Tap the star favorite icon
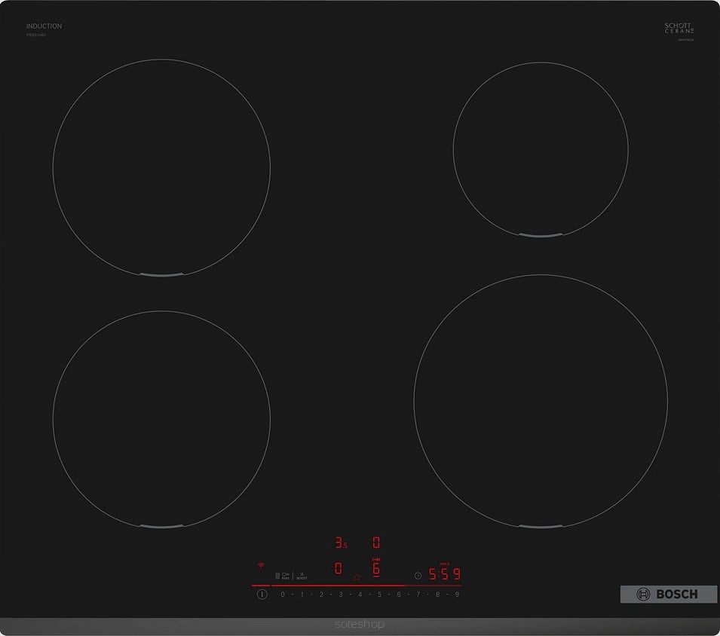Screen dimensions: 720x636 357,576
